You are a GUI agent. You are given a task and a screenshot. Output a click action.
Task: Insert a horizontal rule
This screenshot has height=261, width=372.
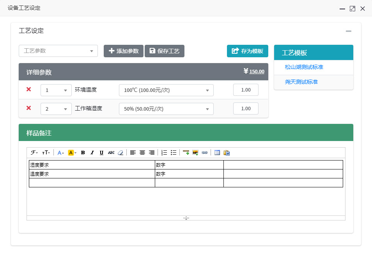click(186, 153)
